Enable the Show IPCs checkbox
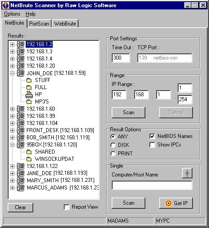Image resolution: width=209 pixels, height=228 pixels. (152, 145)
